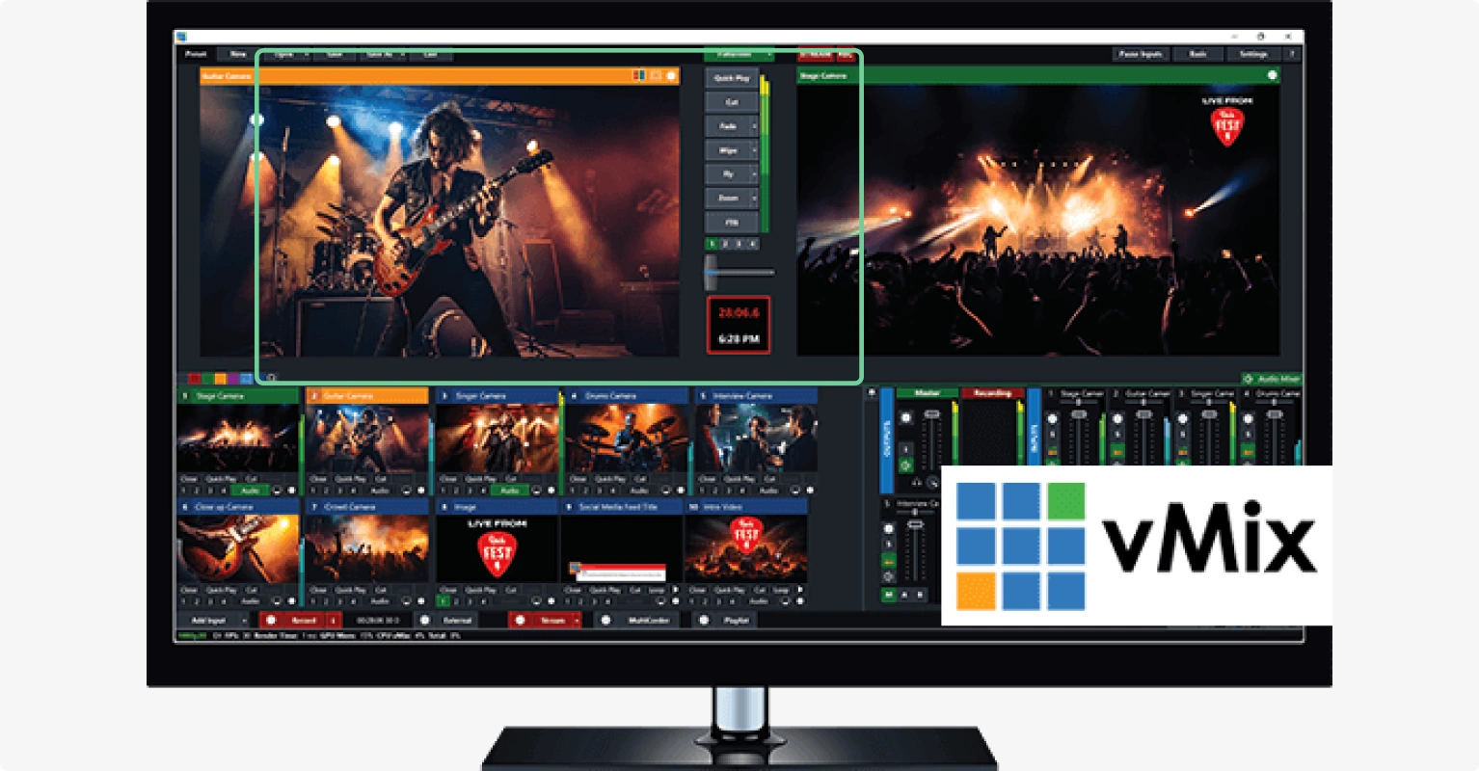The height and width of the screenshot is (771, 1479).
Task: Select overlay channel 4 under transitions
Action: tap(753, 245)
